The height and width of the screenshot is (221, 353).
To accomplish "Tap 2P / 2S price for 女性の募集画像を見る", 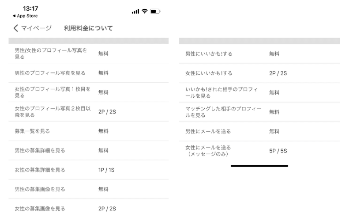I will tap(108, 209).
